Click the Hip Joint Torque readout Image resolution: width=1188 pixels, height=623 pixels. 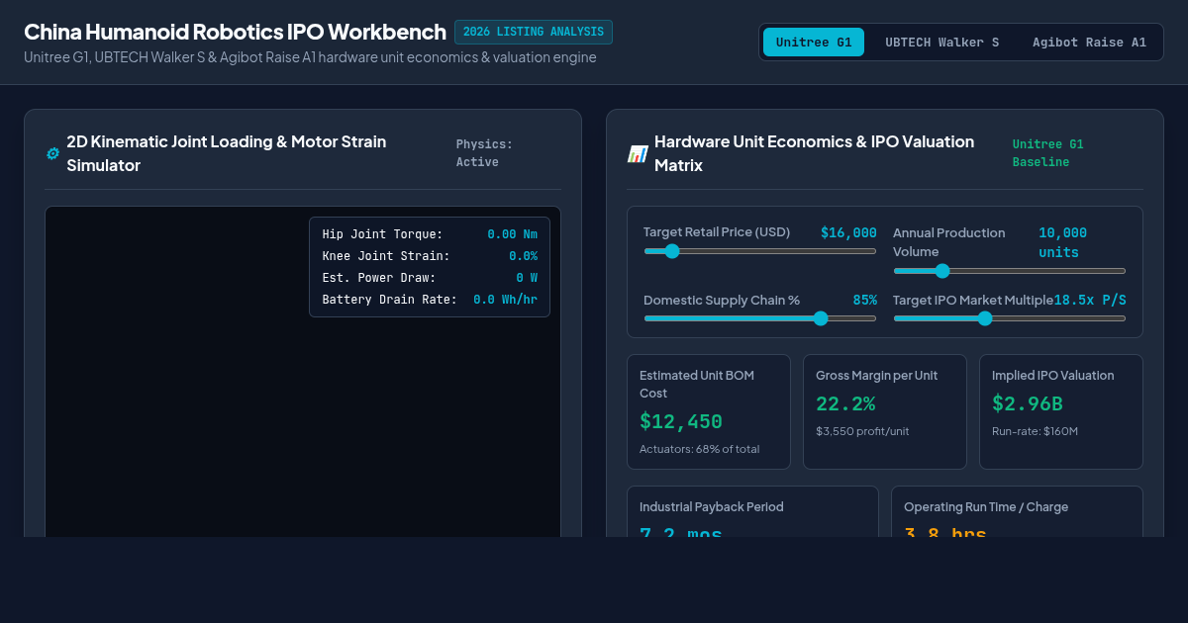point(430,234)
